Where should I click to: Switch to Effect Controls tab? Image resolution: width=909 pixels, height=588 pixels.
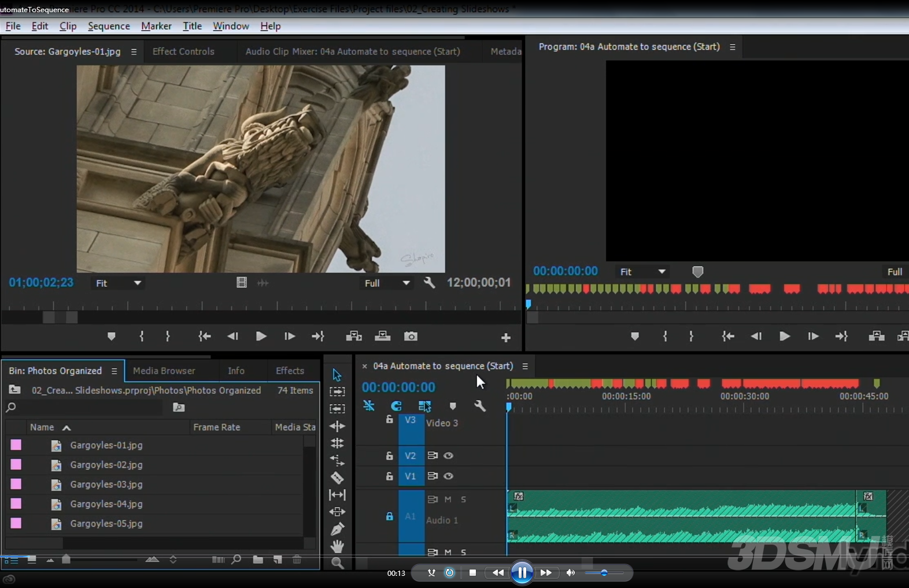click(x=183, y=51)
